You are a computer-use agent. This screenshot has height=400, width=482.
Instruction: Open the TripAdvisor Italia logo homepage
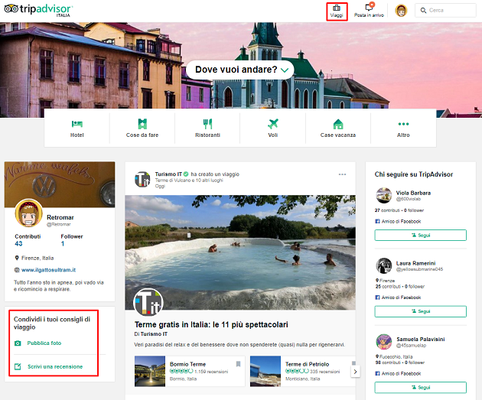[39, 10]
